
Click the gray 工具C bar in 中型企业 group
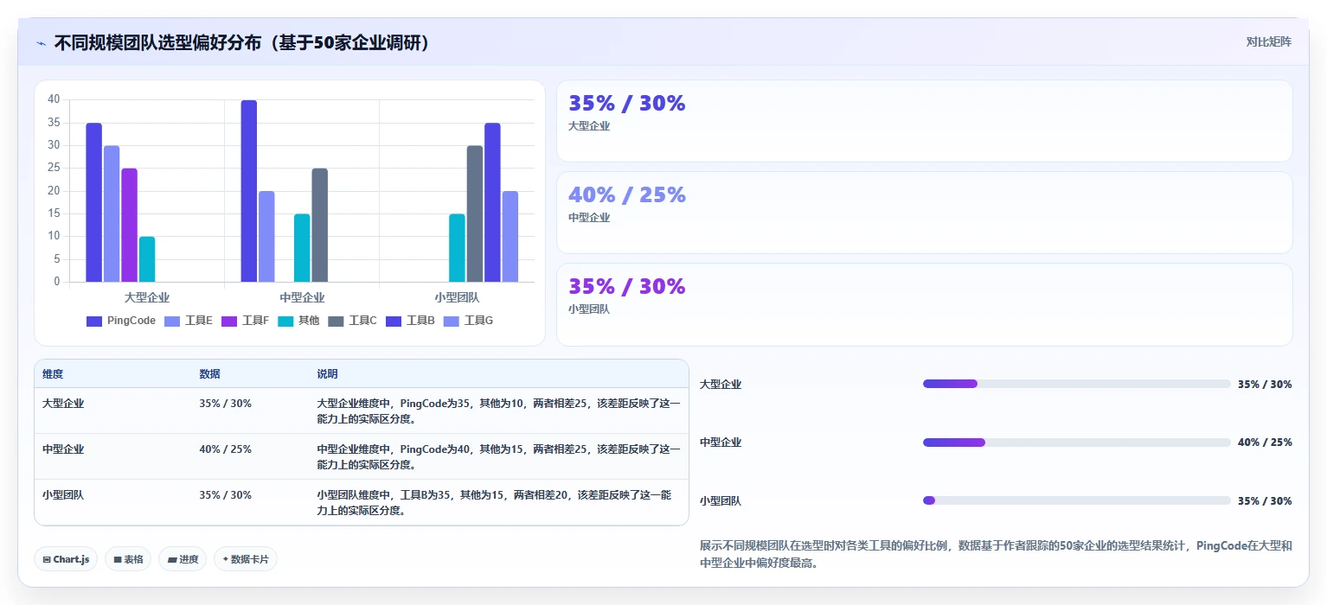pos(320,225)
